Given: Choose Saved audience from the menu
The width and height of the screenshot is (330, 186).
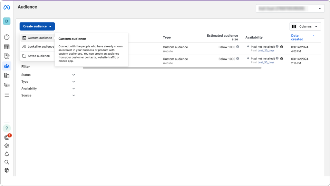Looking at the screenshot, I should click(x=37, y=56).
